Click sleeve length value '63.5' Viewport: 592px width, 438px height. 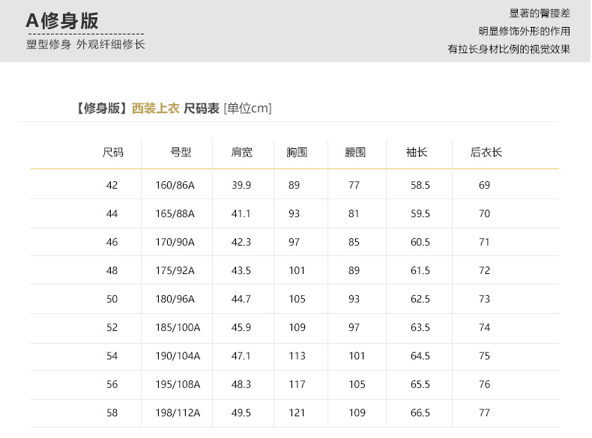coord(420,327)
